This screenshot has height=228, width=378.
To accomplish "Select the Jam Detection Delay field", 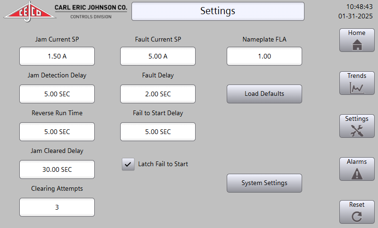I will tap(57, 94).
